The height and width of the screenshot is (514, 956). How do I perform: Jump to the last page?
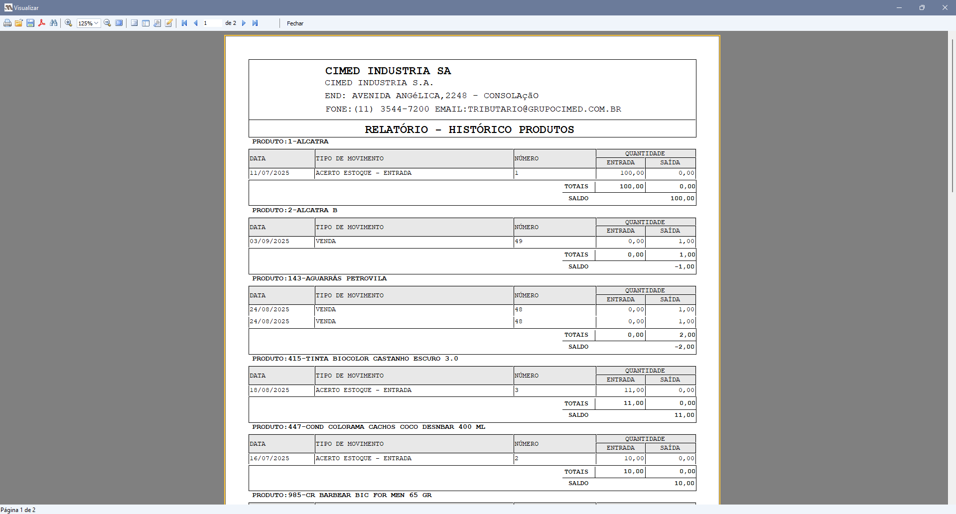tap(255, 23)
